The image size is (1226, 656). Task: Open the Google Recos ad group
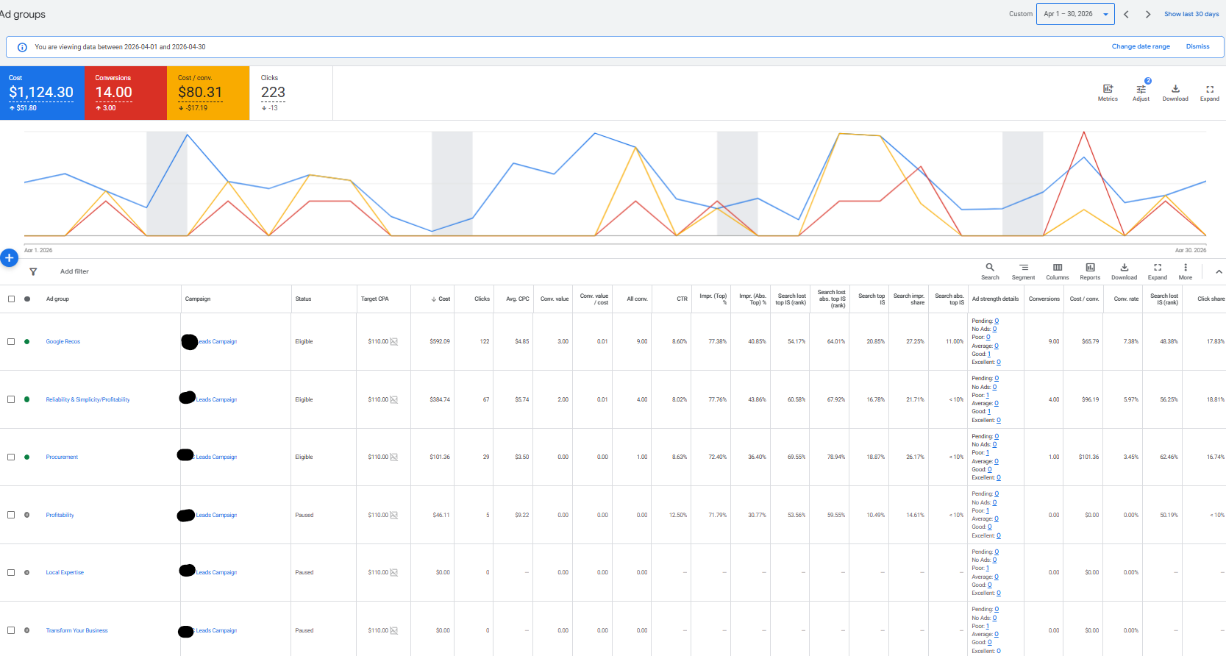pos(63,341)
